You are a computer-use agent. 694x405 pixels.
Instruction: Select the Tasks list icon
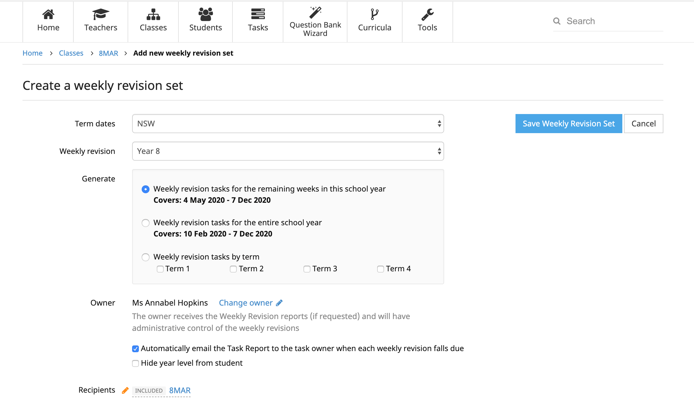[x=258, y=14]
